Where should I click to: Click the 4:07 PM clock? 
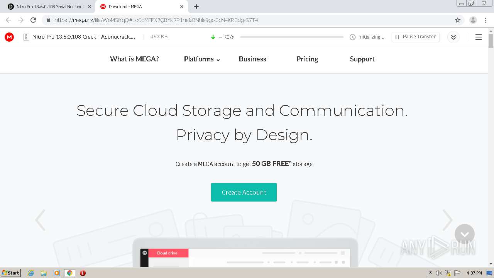474,273
